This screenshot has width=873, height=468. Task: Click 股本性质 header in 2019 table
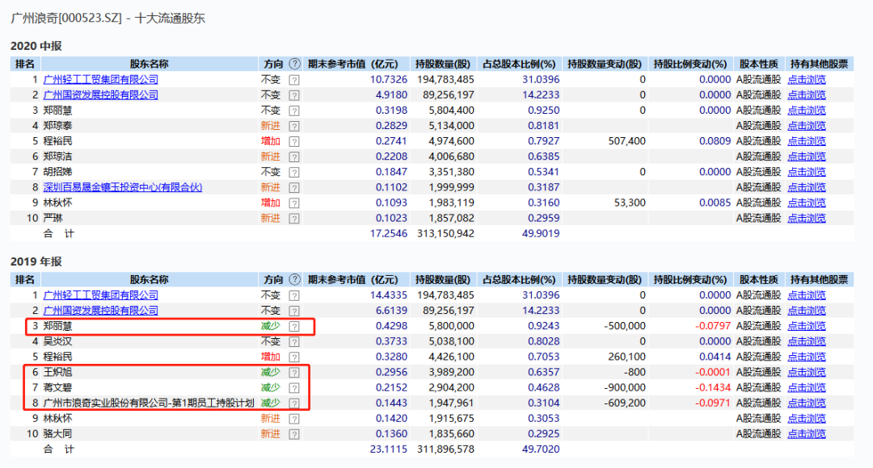pos(758,279)
